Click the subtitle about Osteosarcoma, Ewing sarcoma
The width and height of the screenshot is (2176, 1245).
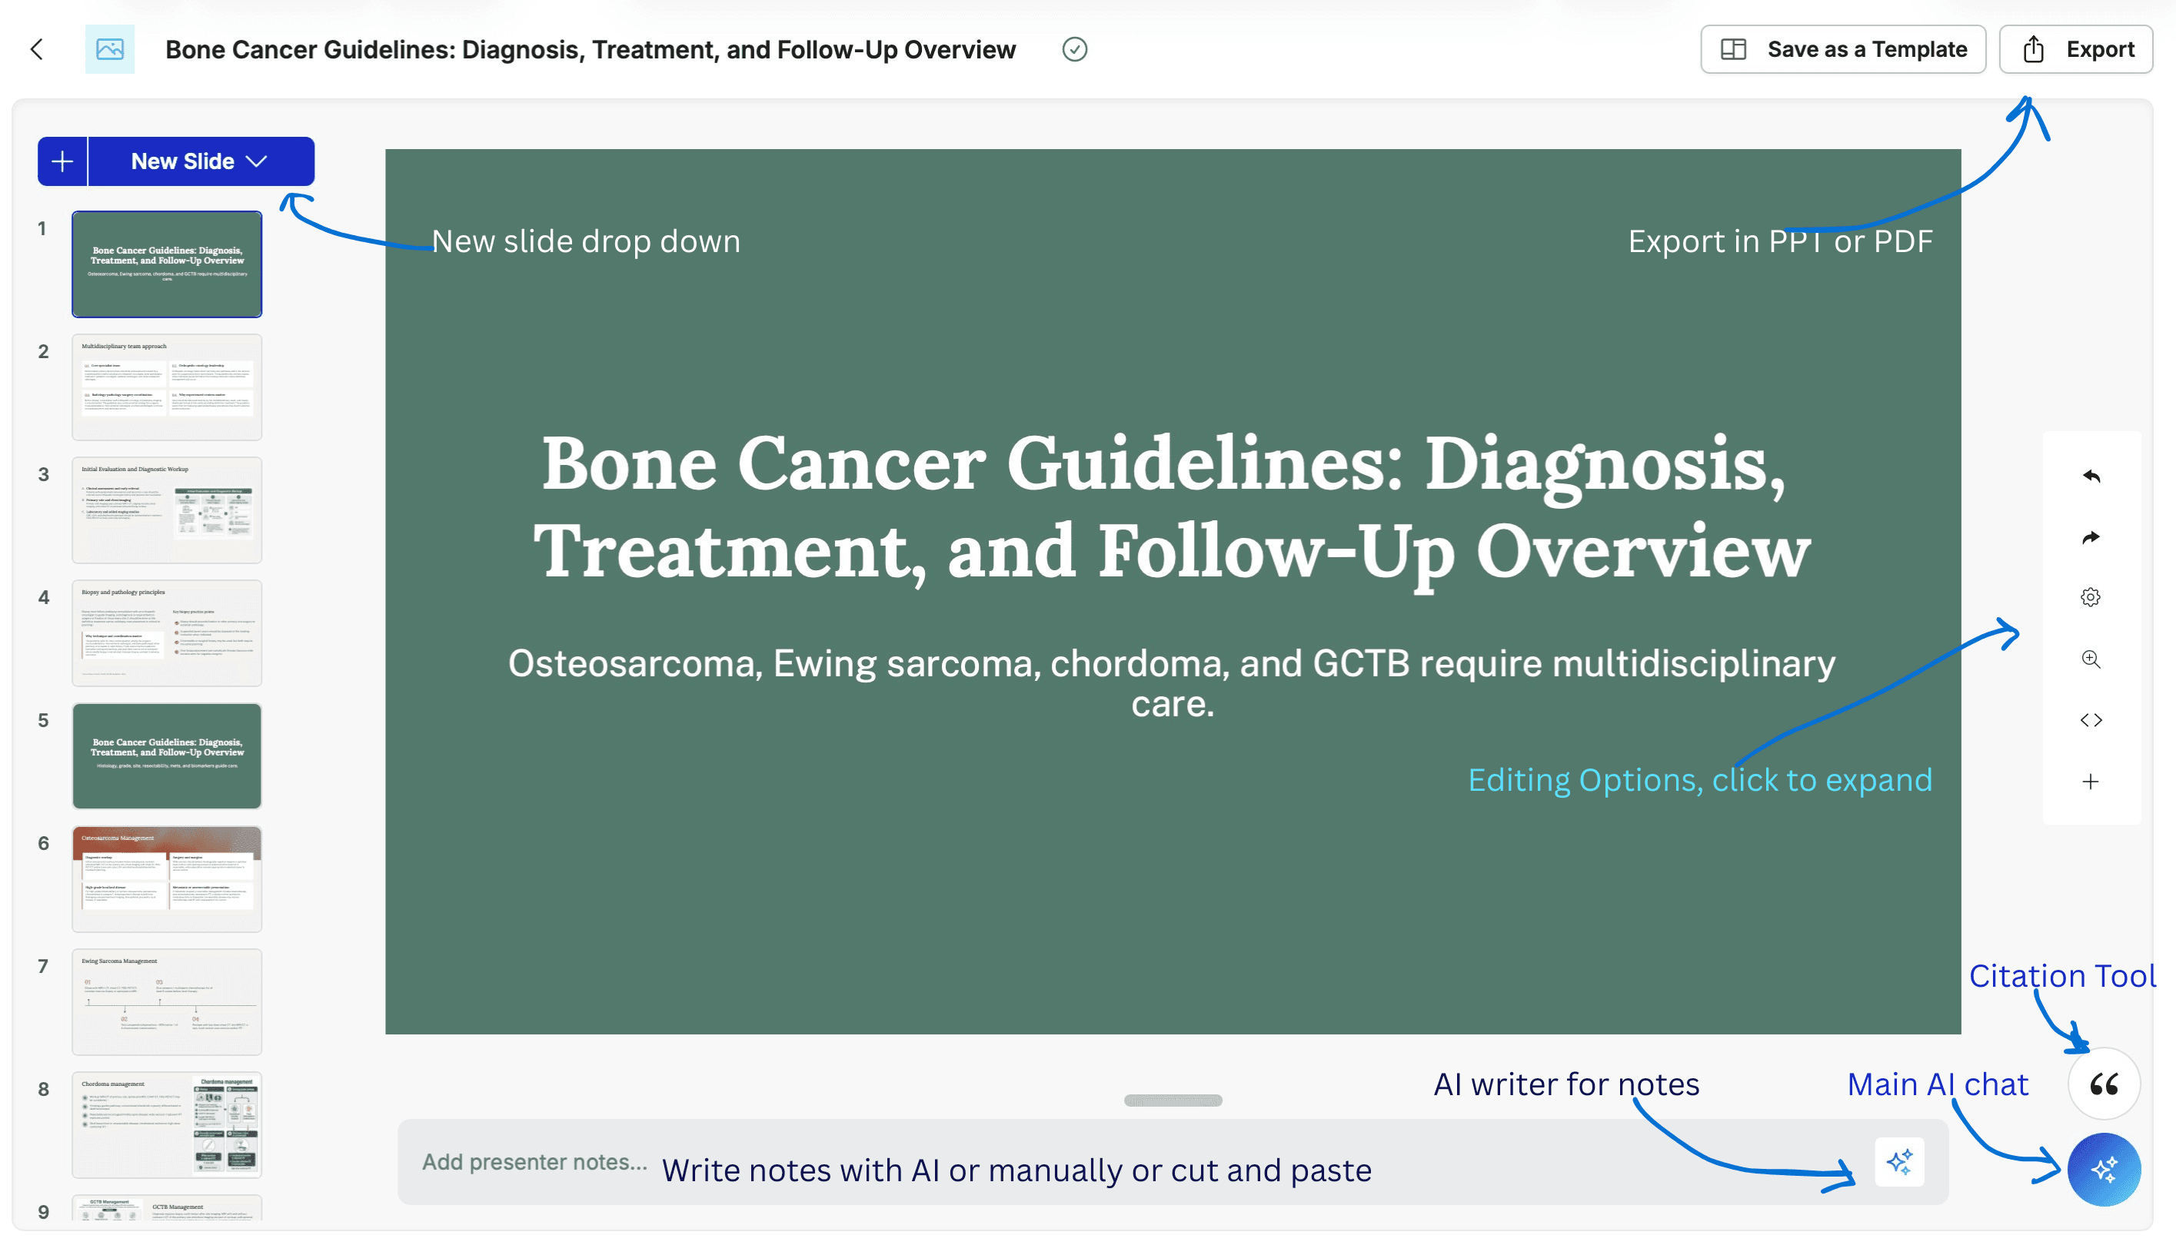(1172, 683)
